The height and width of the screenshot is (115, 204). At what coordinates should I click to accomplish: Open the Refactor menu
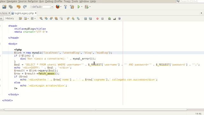(33, 1)
